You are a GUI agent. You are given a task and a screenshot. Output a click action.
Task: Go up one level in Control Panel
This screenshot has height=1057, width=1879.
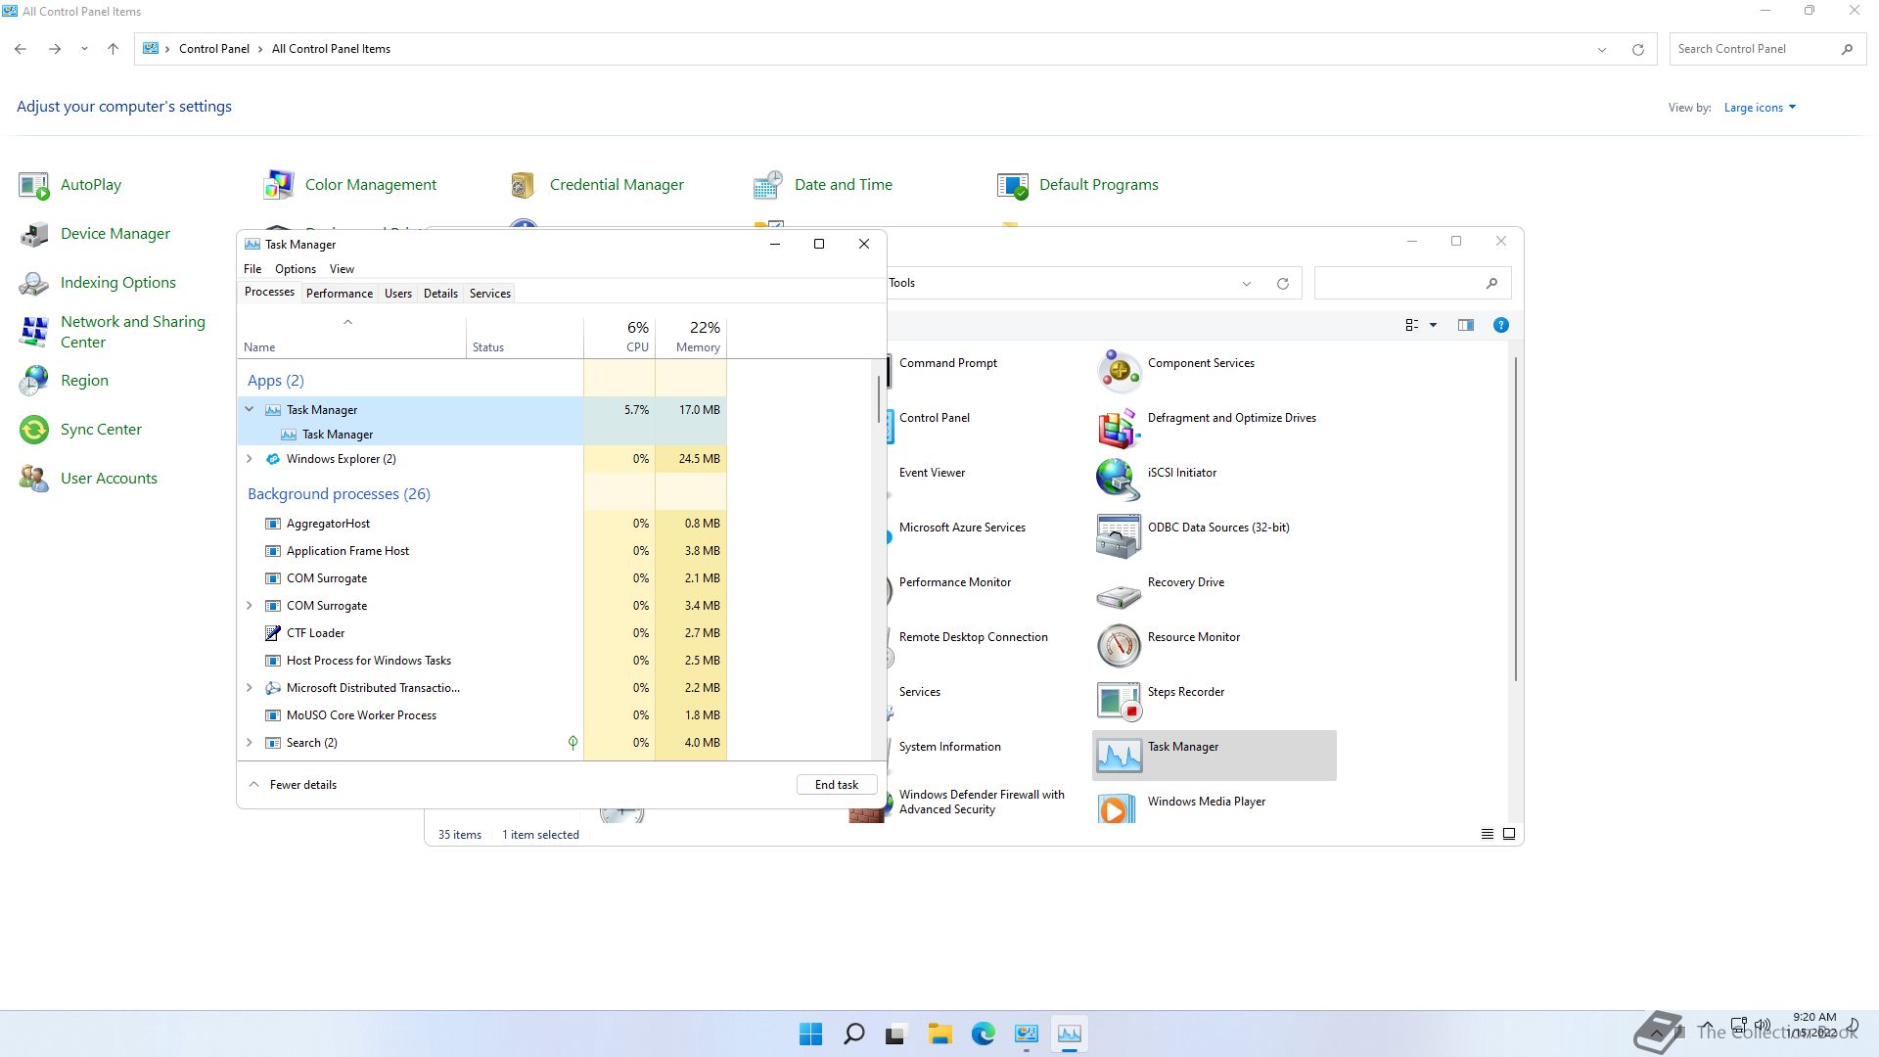coord(113,49)
